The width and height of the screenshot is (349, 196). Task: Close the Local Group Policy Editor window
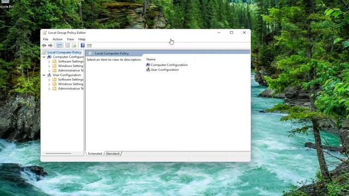point(244,33)
